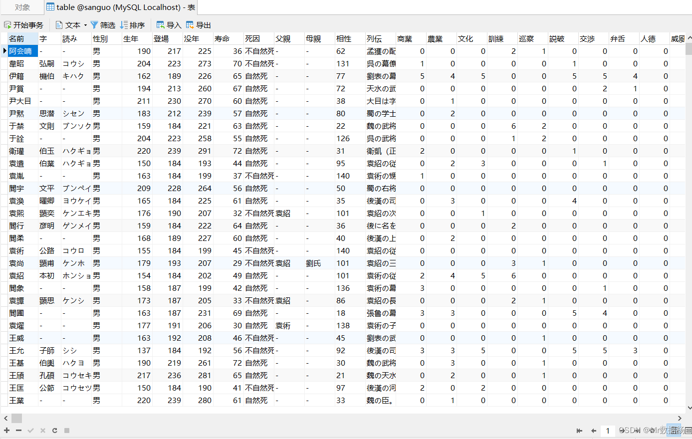Screen dimensions: 692x439
Task: Click the page number field
Action: (608, 431)
